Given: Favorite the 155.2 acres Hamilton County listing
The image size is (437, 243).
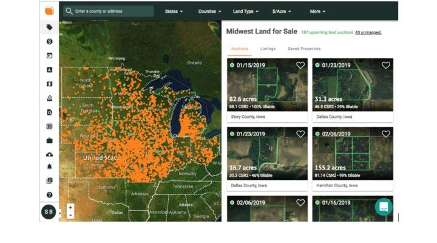Looking at the screenshot, I should click(386, 134).
